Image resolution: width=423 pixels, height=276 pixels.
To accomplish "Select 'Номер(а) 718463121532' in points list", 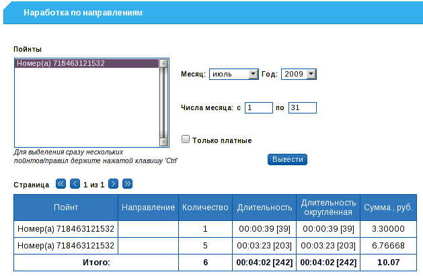I will tap(86, 64).
